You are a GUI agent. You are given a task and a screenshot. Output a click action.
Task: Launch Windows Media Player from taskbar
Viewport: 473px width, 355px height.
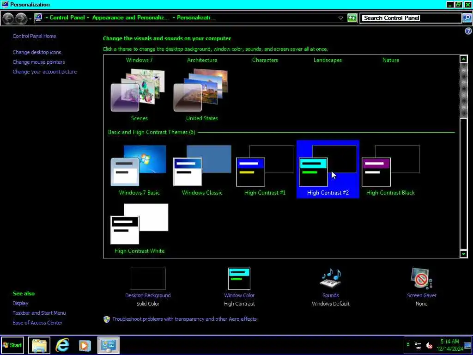point(85,345)
